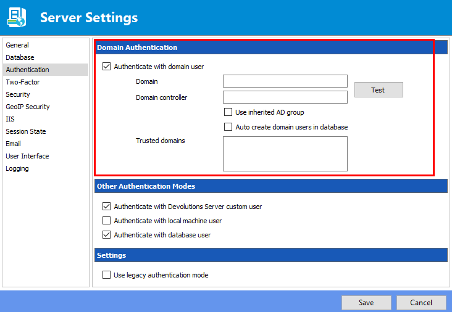The height and width of the screenshot is (312, 452).
Task: Click the Other Authentication Modes header
Action: click(271, 186)
